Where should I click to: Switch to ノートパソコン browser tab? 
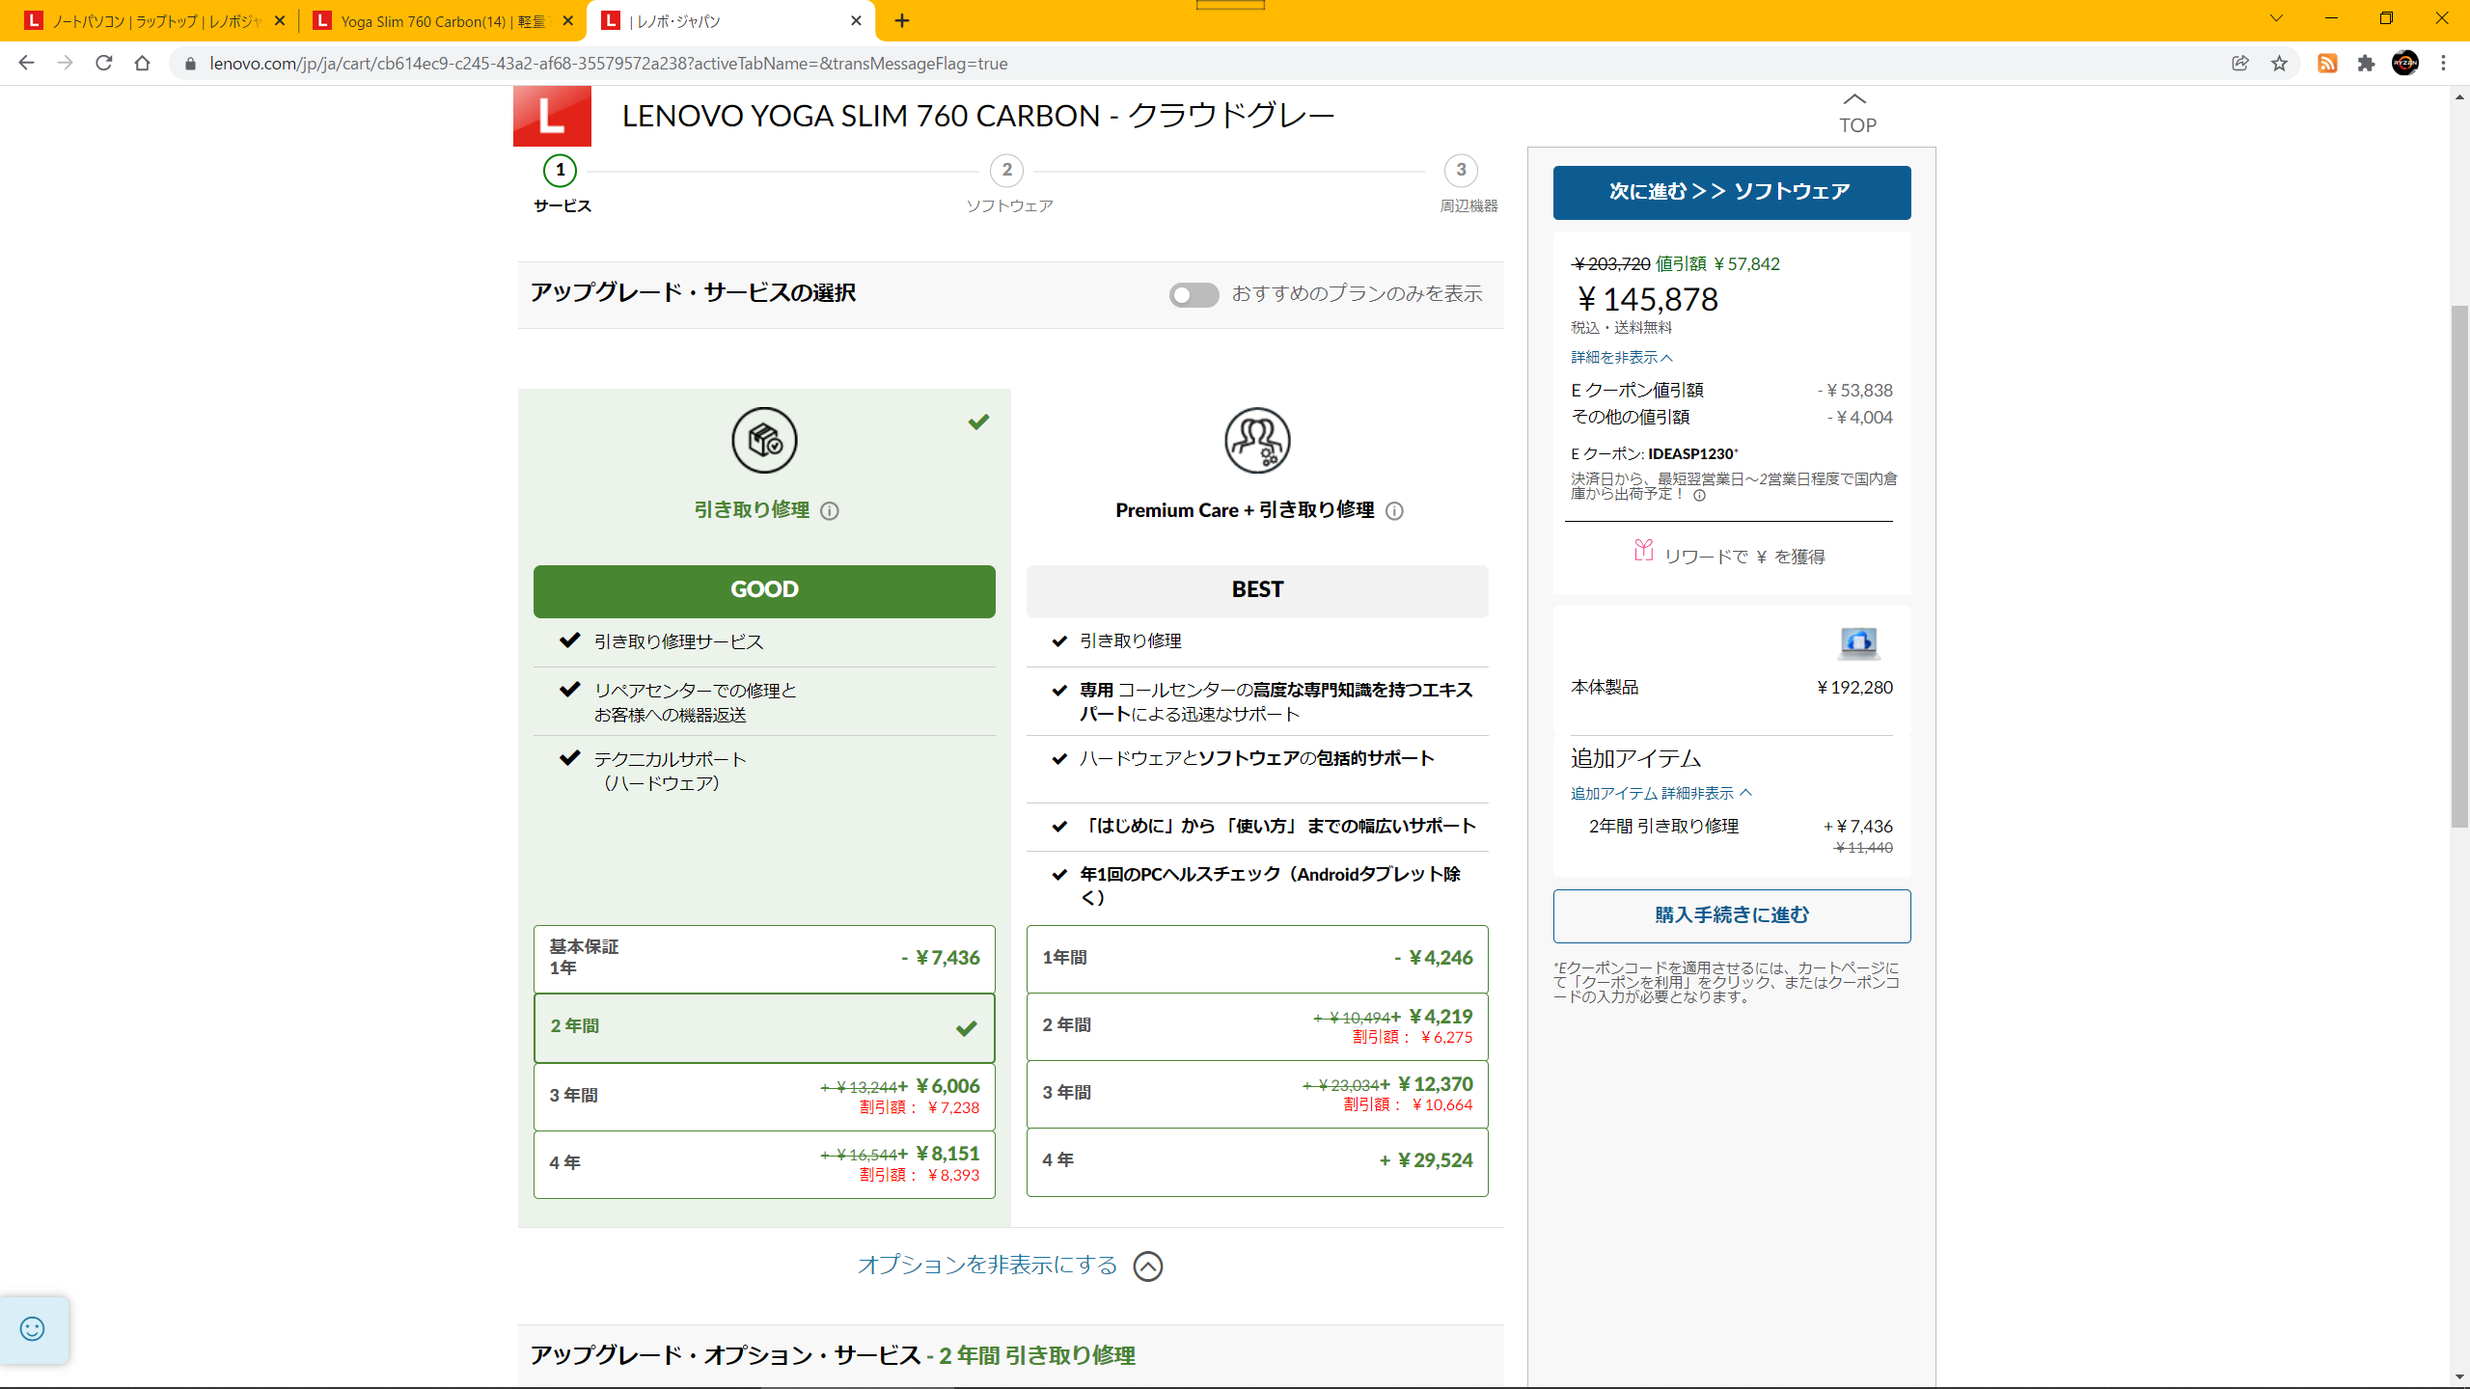pos(154,21)
